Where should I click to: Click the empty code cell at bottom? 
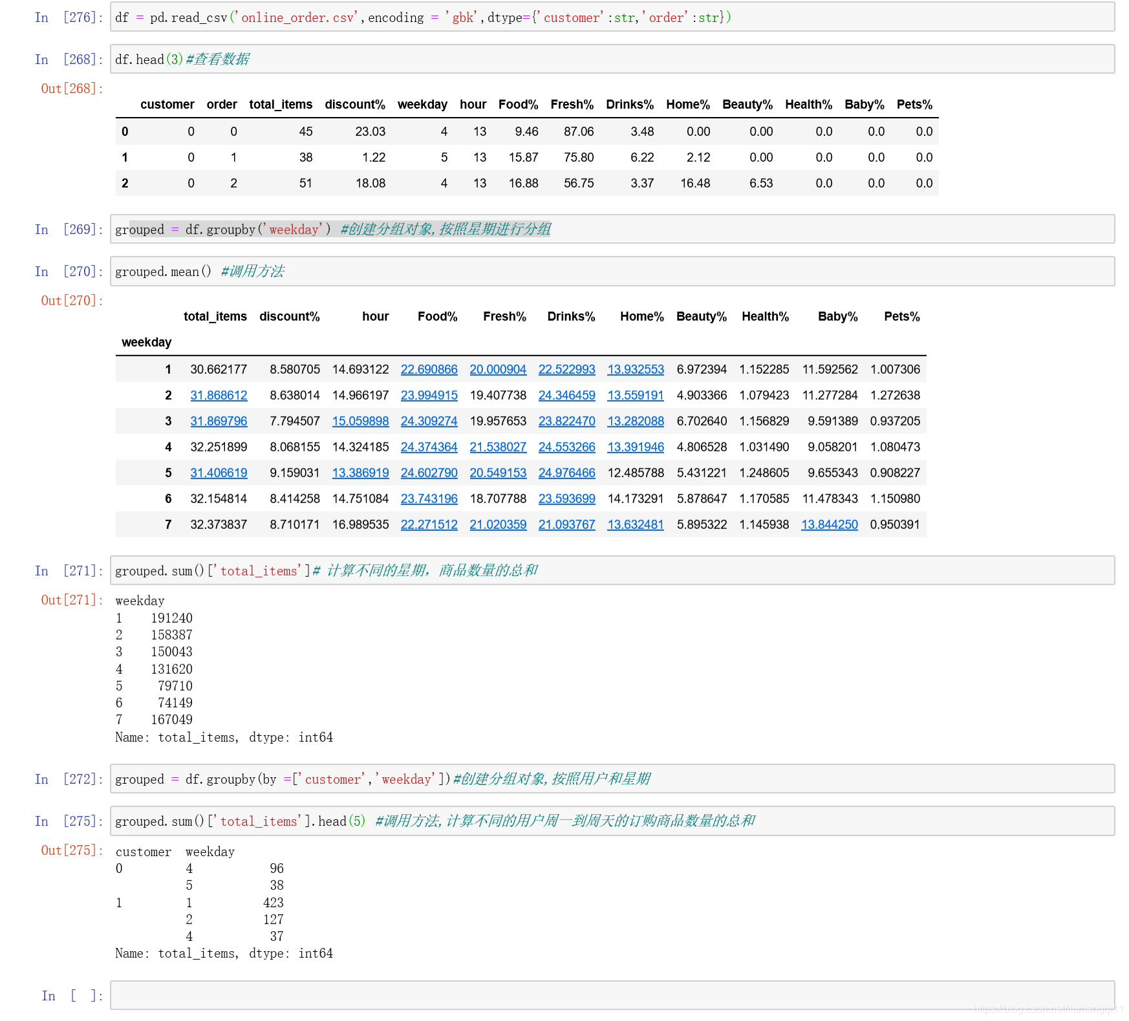point(612,995)
